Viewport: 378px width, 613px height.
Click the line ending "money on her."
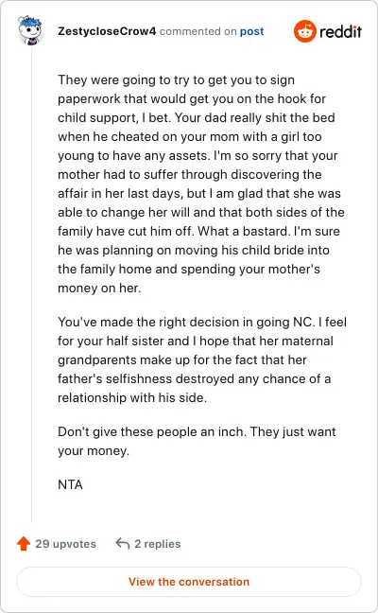pos(99,289)
